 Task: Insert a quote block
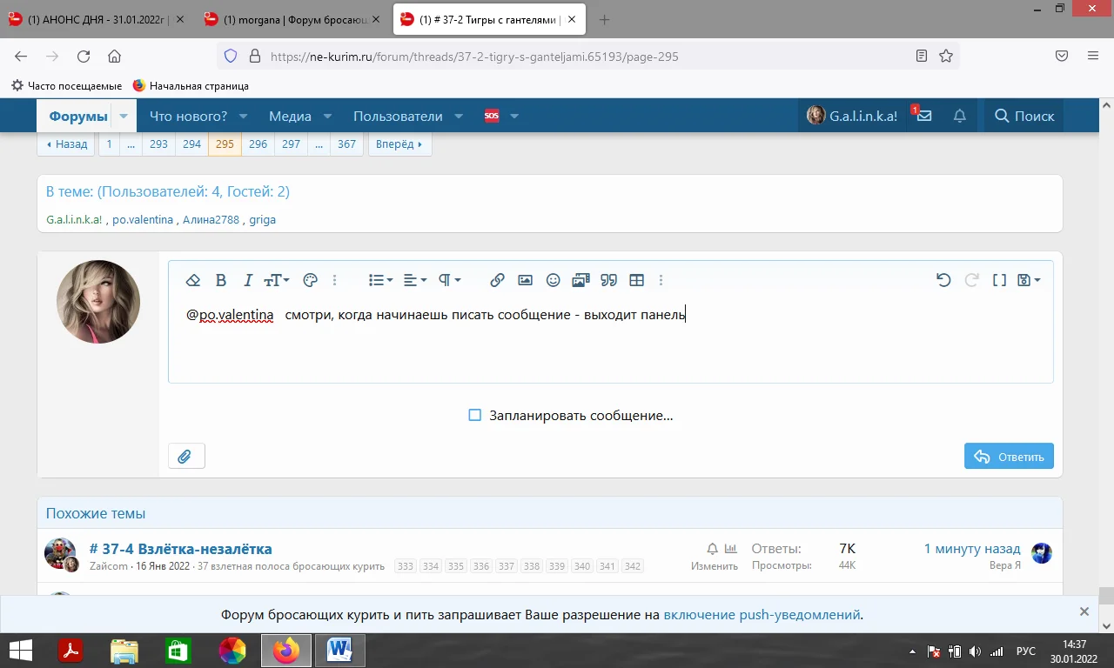(x=608, y=280)
